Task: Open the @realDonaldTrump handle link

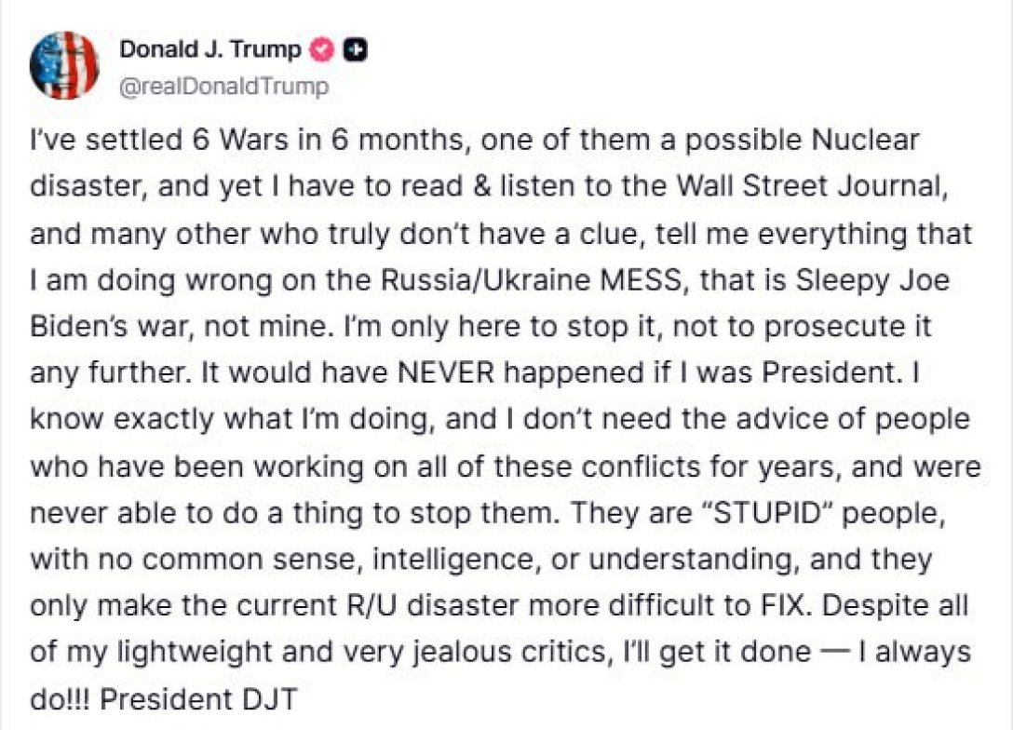Action: point(223,87)
